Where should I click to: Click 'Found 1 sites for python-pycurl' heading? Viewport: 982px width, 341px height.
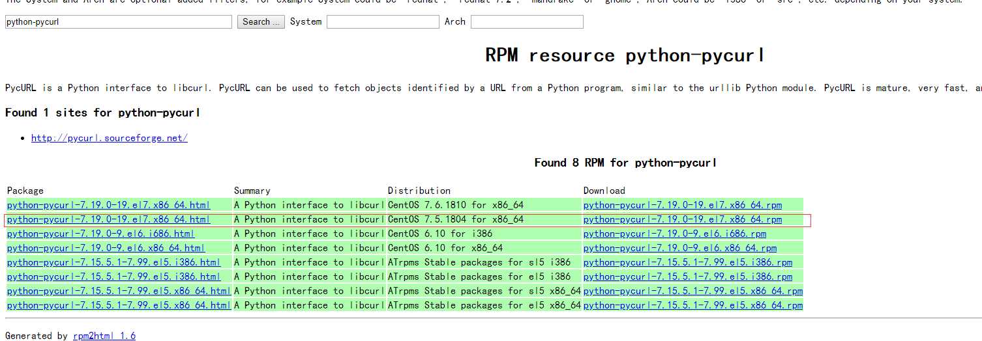(x=102, y=113)
